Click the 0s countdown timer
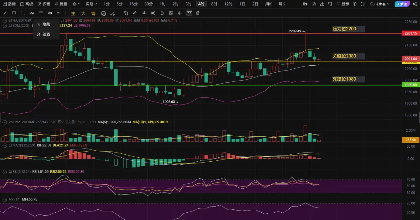Screen dimensions: 420x220 point(305,4)
